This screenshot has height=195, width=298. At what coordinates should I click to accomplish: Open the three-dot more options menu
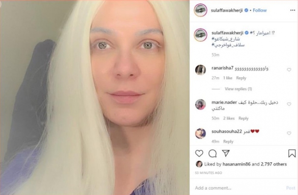tap(293, 10)
